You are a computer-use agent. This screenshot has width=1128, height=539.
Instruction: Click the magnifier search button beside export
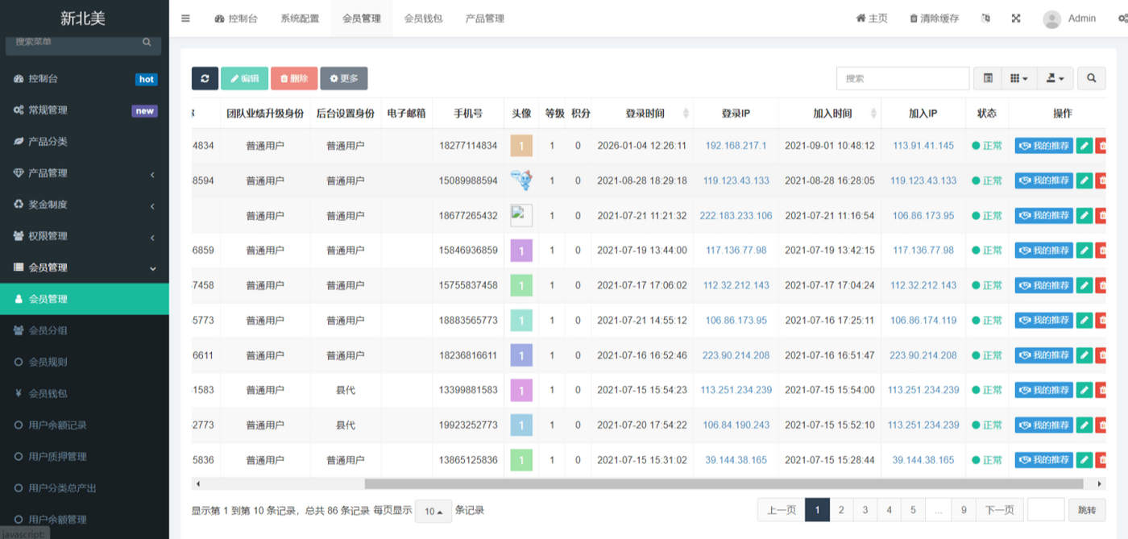pyautogui.click(x=1091, y=78)
